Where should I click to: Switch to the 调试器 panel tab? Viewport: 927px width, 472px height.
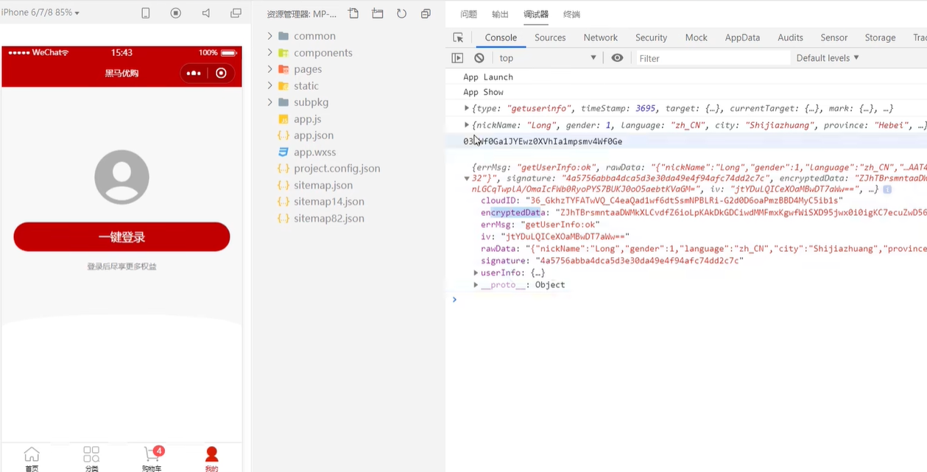pos(536,14)
